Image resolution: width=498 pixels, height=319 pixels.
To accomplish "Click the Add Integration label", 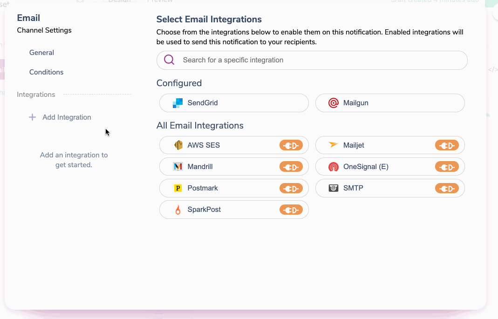I will click(x=67, y=117).
